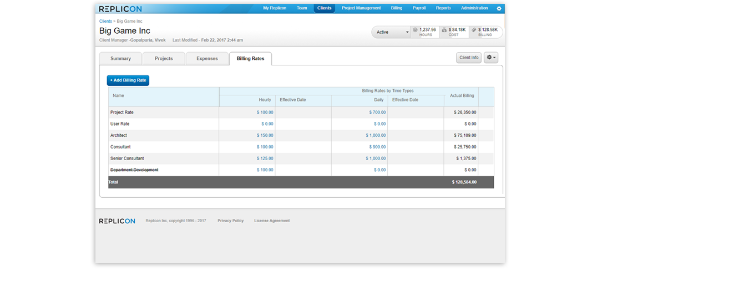Click Architect hourly rate $150.00
The width and height of the screenshot is (729, 292).
(x=265, y=136)
